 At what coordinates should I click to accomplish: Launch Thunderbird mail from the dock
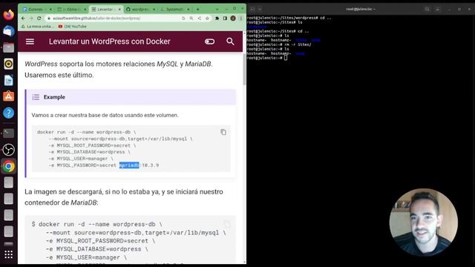pos(8,31)
